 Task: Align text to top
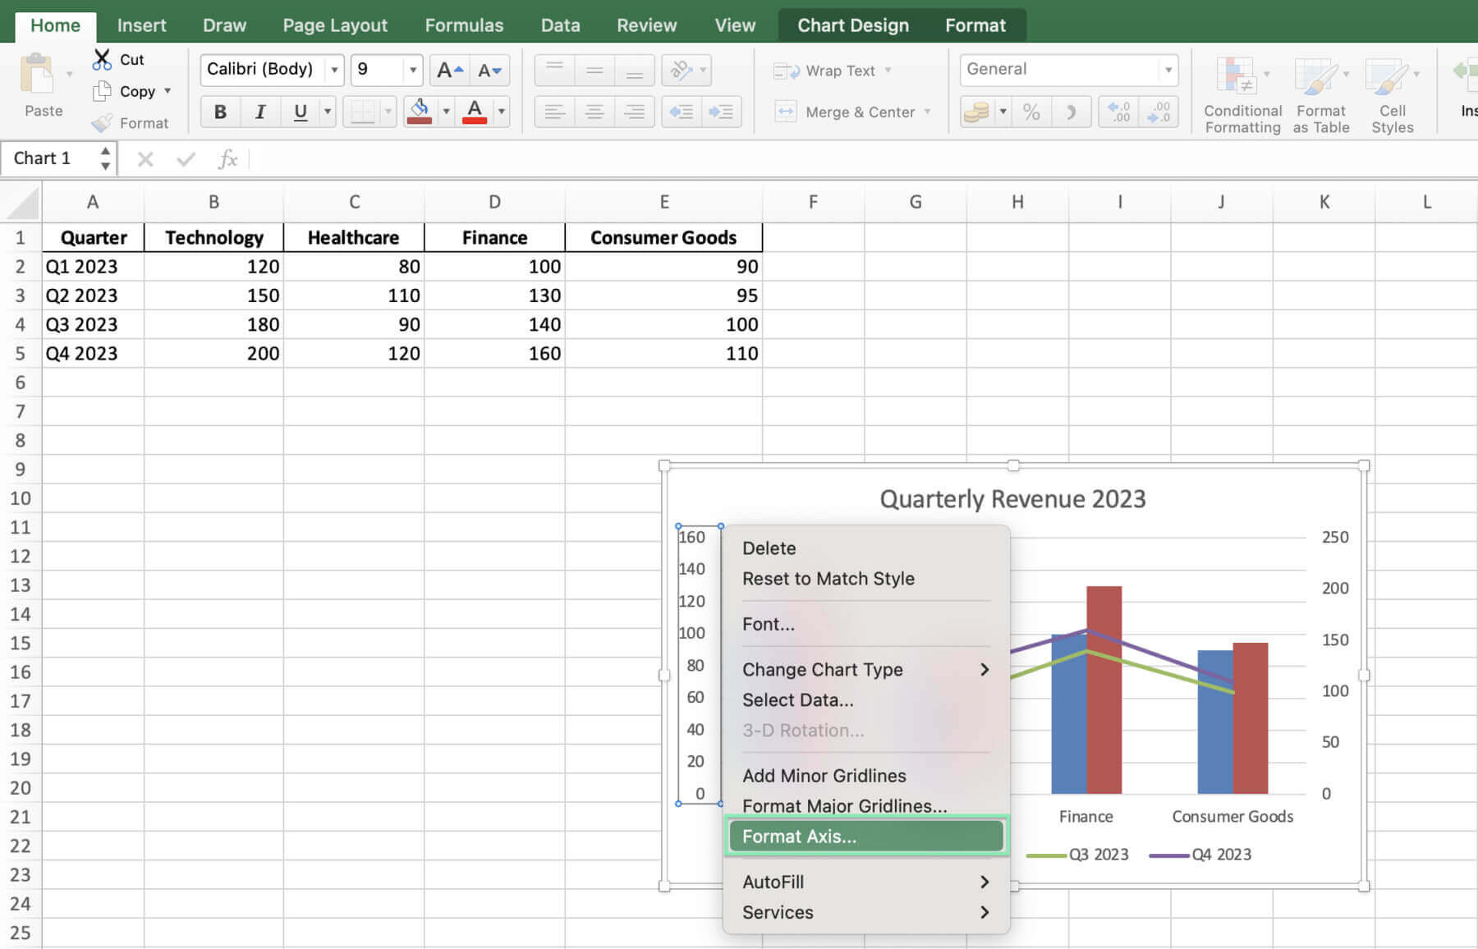coord(554,71)
